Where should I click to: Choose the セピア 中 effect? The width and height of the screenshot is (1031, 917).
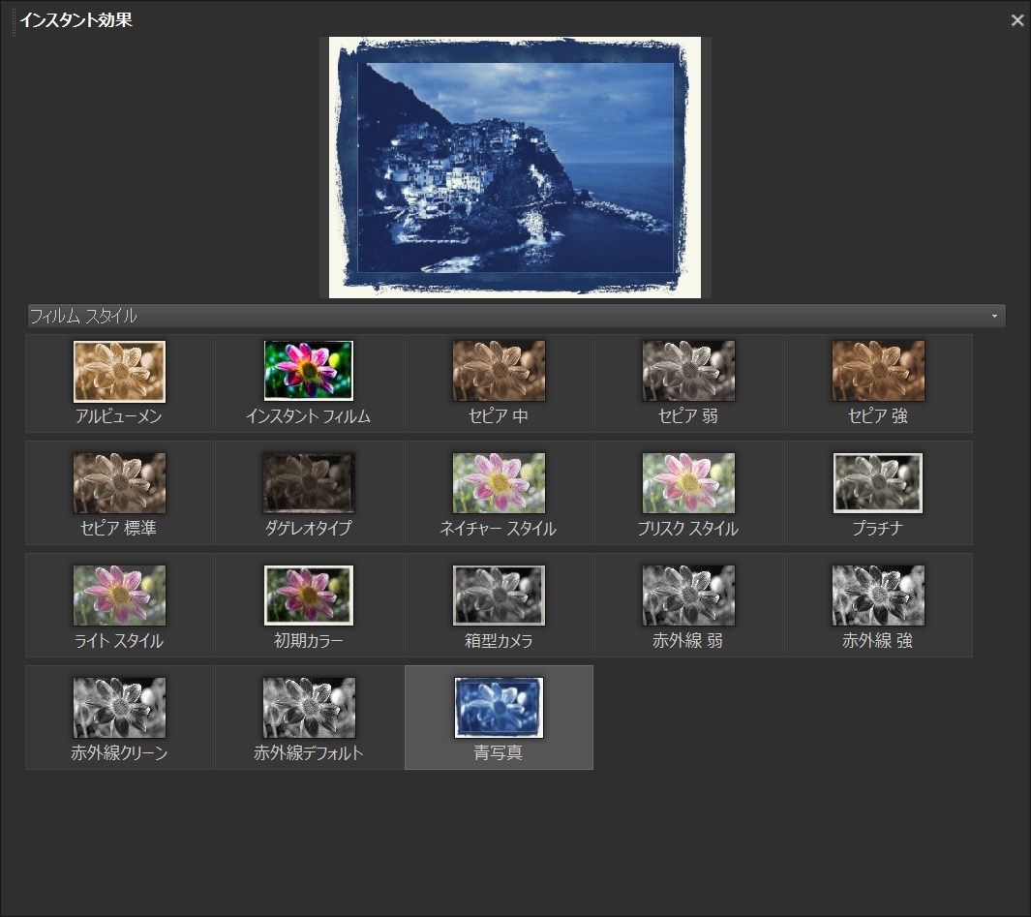click(499, 382)
